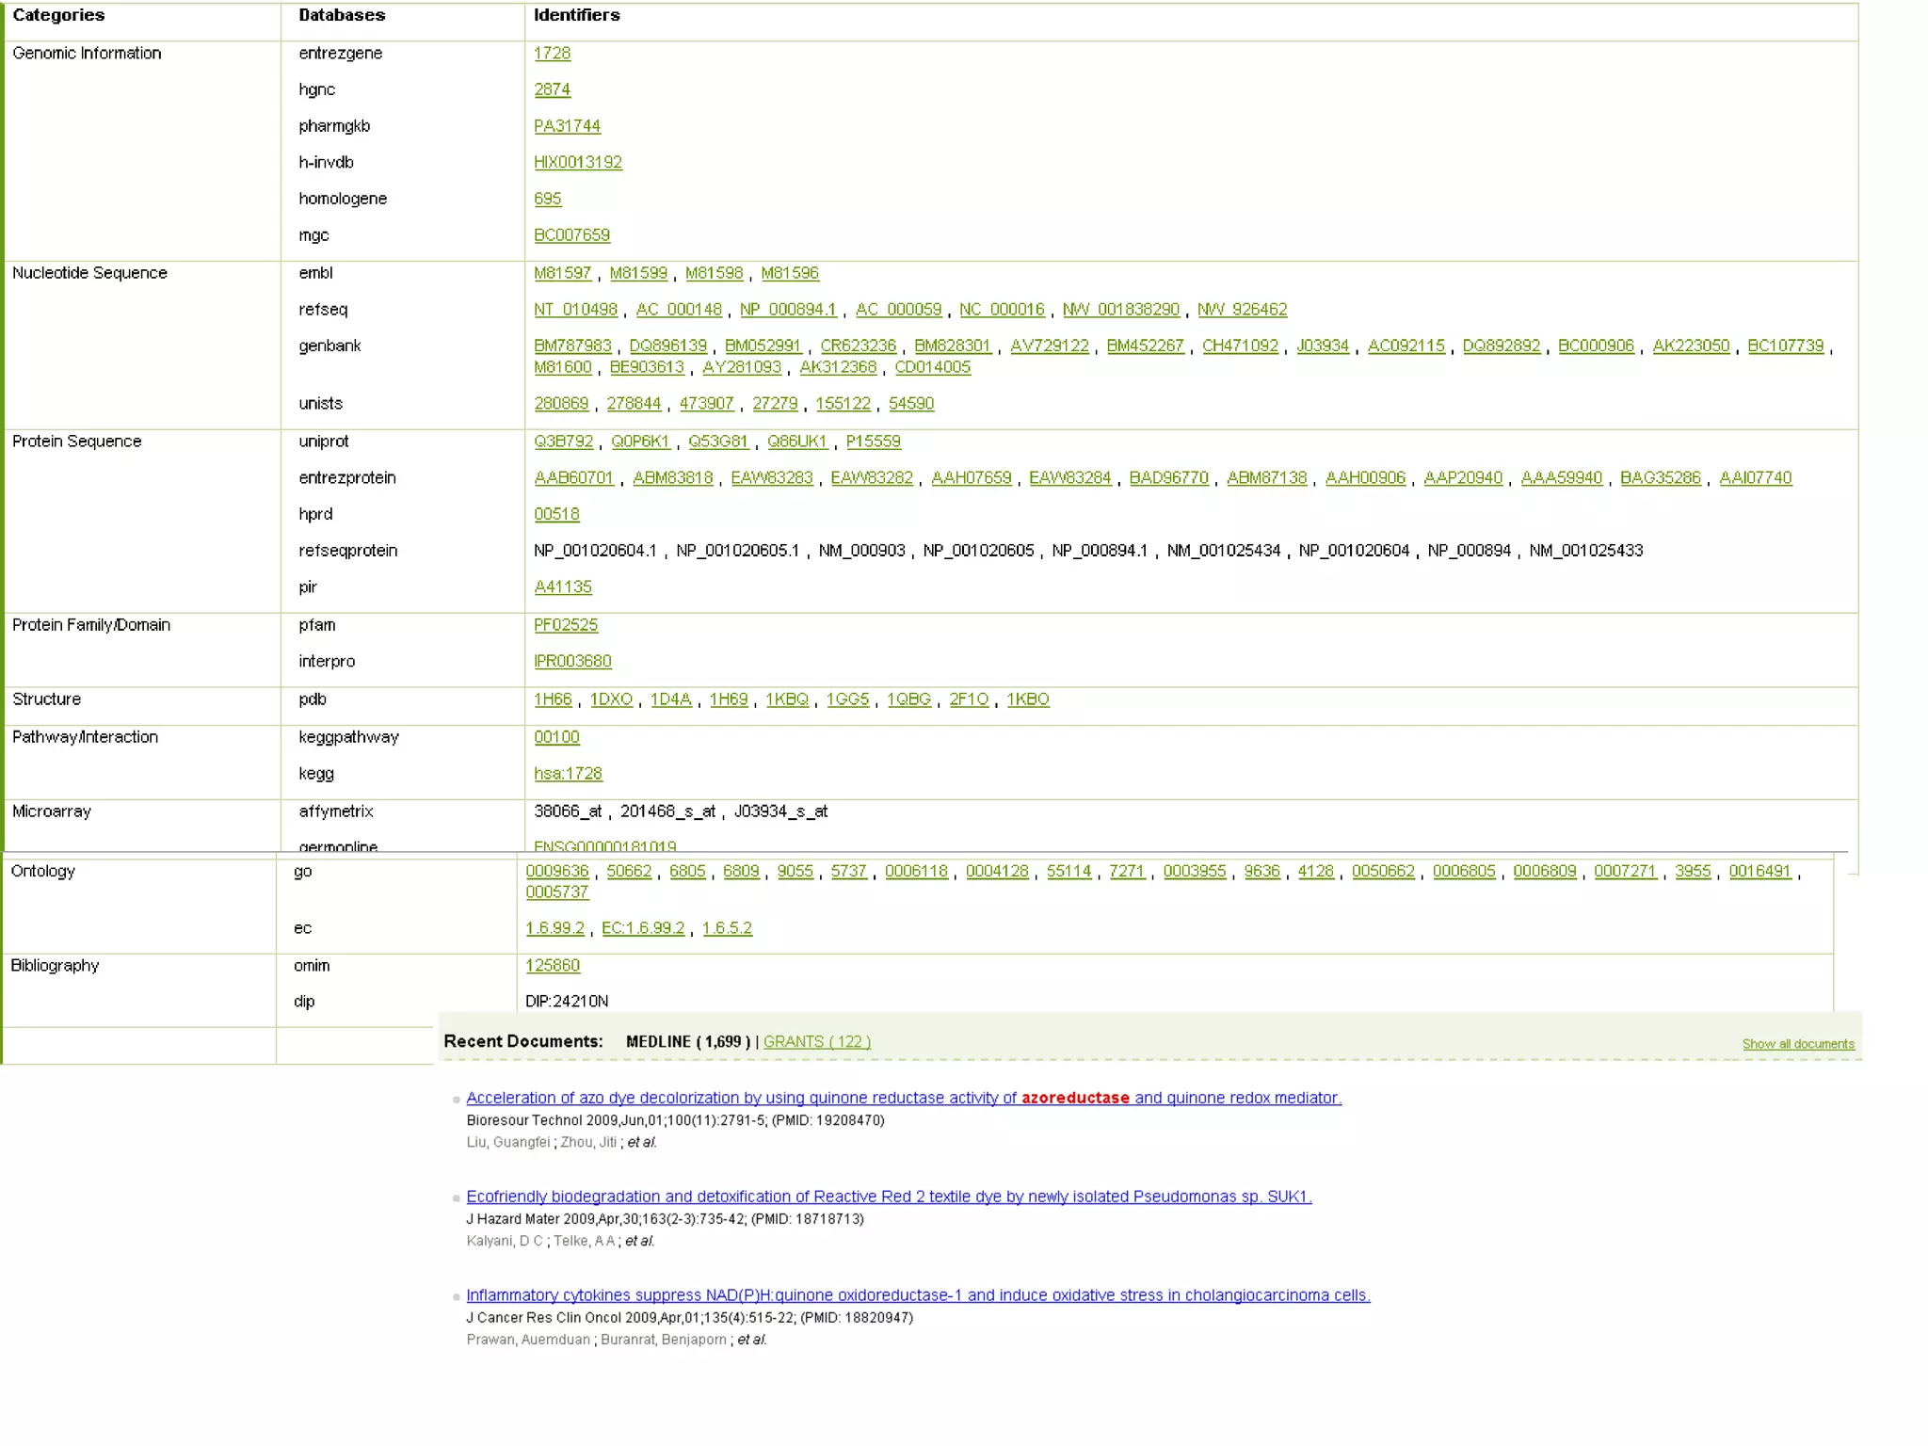1928x1446 pixels.
Task: Open unists identifier 280869
Action: pos(561,404)
